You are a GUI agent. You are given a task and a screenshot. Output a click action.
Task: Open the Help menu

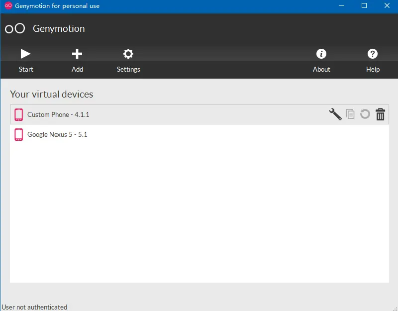click(373, 60)
